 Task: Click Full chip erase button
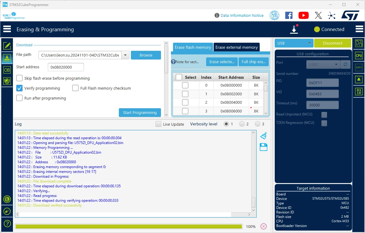pos(254,62)
